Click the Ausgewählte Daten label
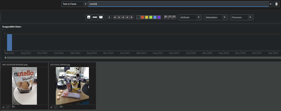This screenshot has height=111, width=281. [12, 27]
